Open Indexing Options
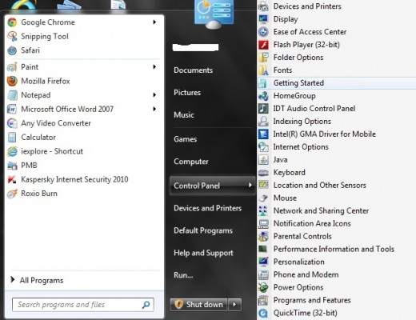416x320 pixels. (x=302, y=122)
